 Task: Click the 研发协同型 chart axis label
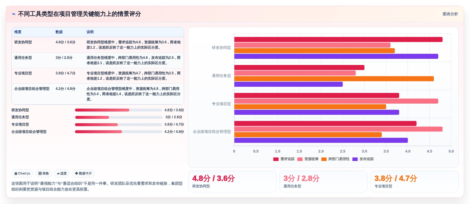click(221, 48)
